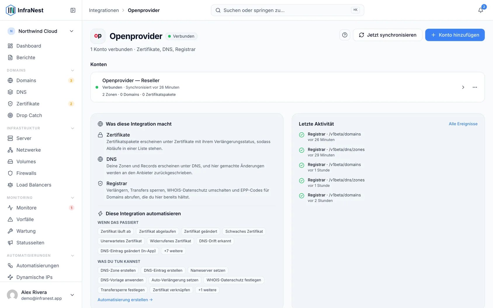Click Automatisierung erstellen link
Screen dimensions: 493x308
click(125, 300)
